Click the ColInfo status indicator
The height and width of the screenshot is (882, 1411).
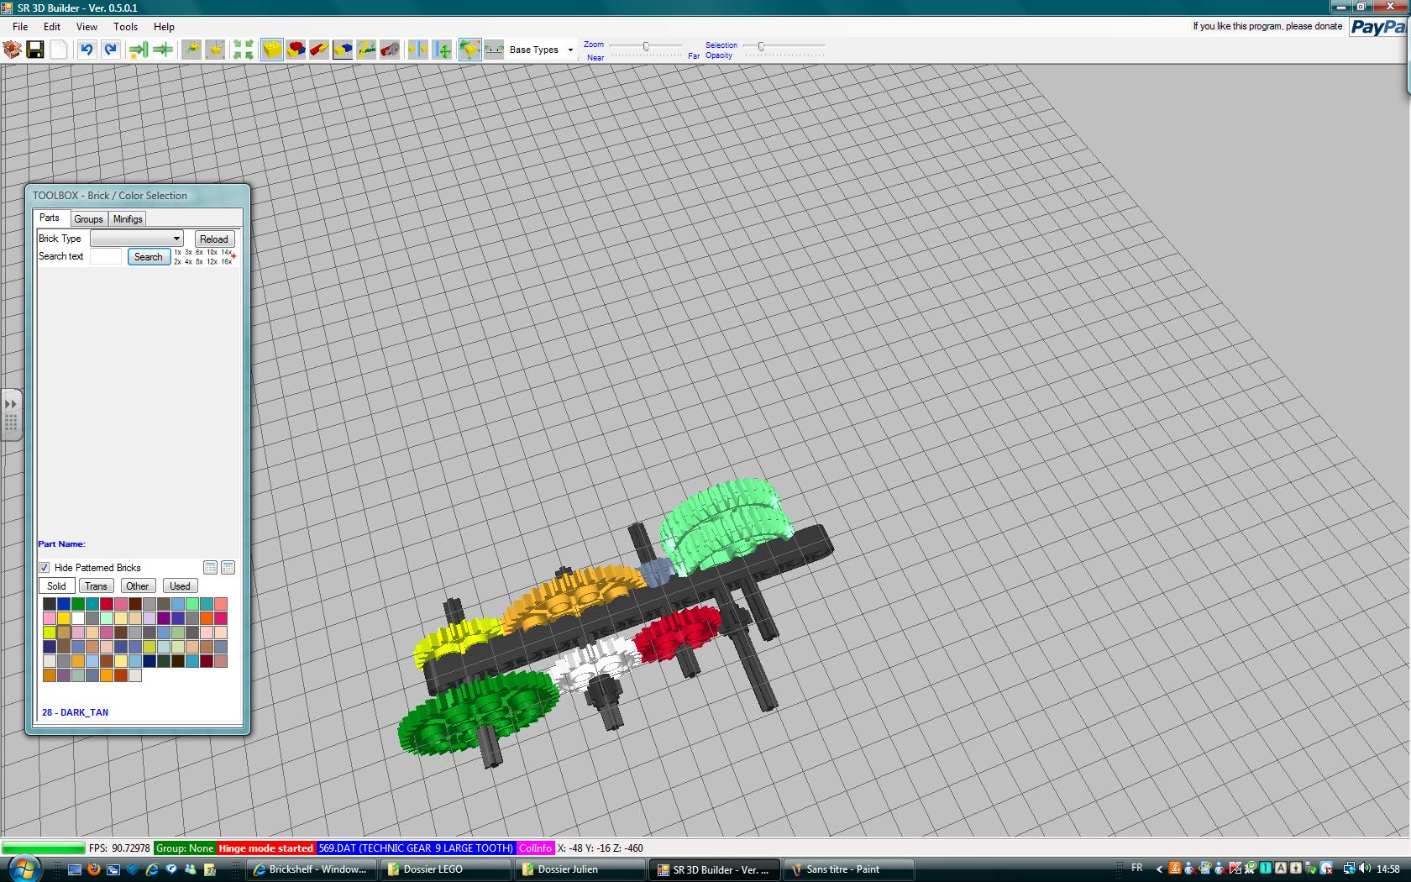coord(535,848)
